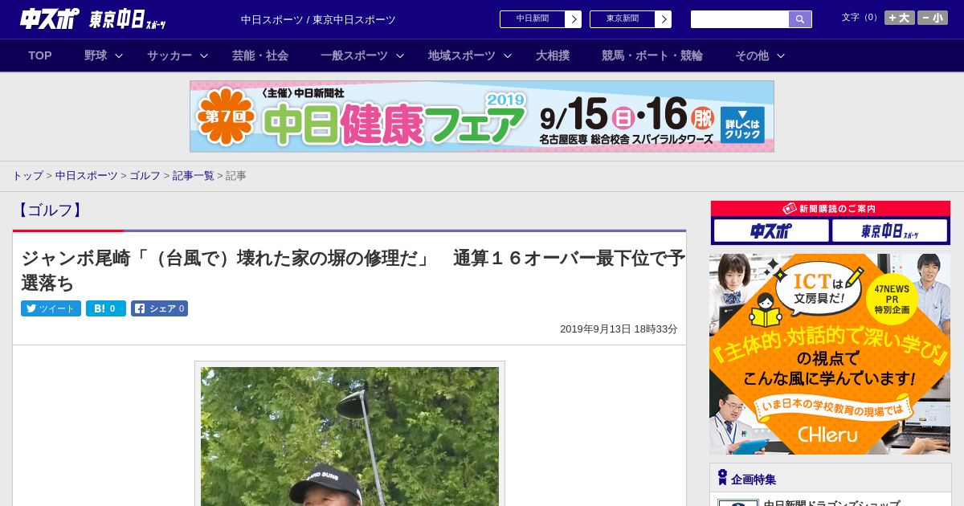Open the 東京新聞 link button

point(623,19)
